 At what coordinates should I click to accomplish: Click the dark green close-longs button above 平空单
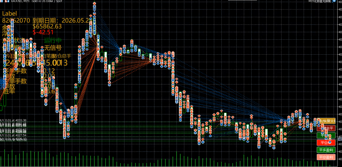(x=326, y=135)
